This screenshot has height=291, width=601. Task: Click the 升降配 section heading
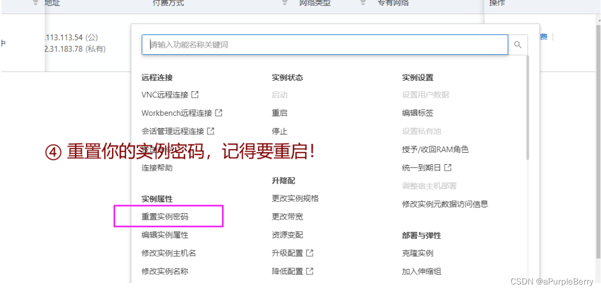(x=283, y=181)
